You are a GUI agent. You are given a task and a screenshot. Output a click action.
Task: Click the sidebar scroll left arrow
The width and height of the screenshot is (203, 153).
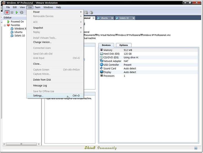coord(4,144)
